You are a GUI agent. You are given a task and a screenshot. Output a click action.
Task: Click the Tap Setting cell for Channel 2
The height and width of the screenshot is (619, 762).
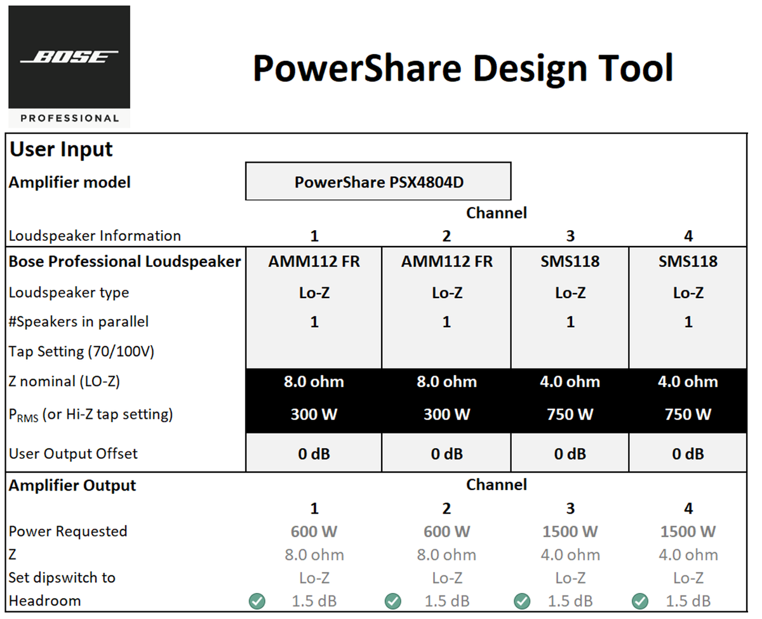[x=446, y=351]
